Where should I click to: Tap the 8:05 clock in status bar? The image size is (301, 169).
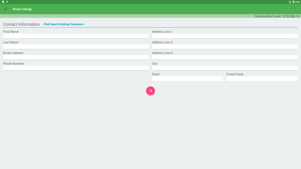tap(298, 2)
